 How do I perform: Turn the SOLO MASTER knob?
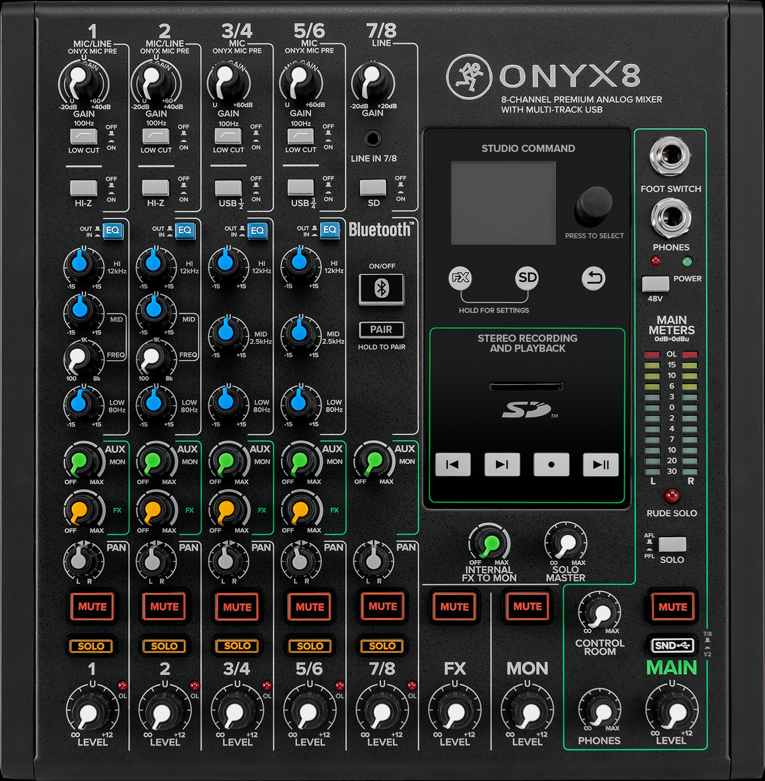(x=567, y=543)
